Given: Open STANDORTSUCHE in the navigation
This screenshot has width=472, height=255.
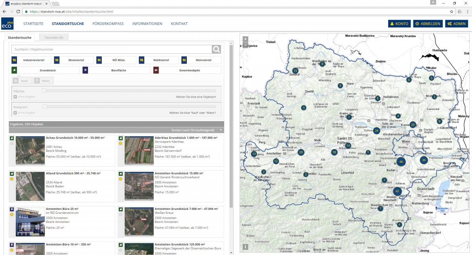Looking at the screenshot, I should (68, 24).
